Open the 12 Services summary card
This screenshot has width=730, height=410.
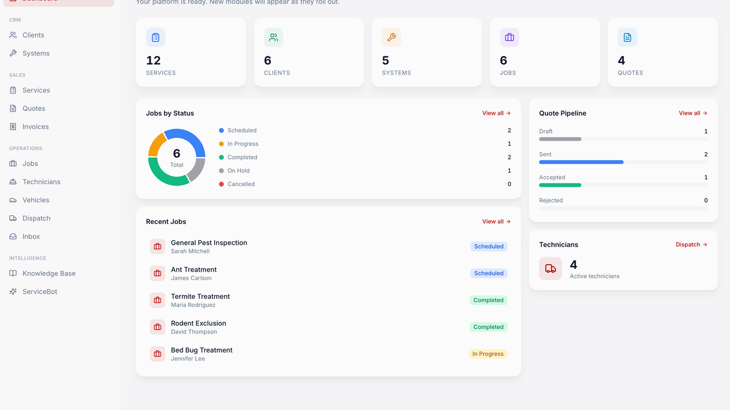[x=191, y=52]
